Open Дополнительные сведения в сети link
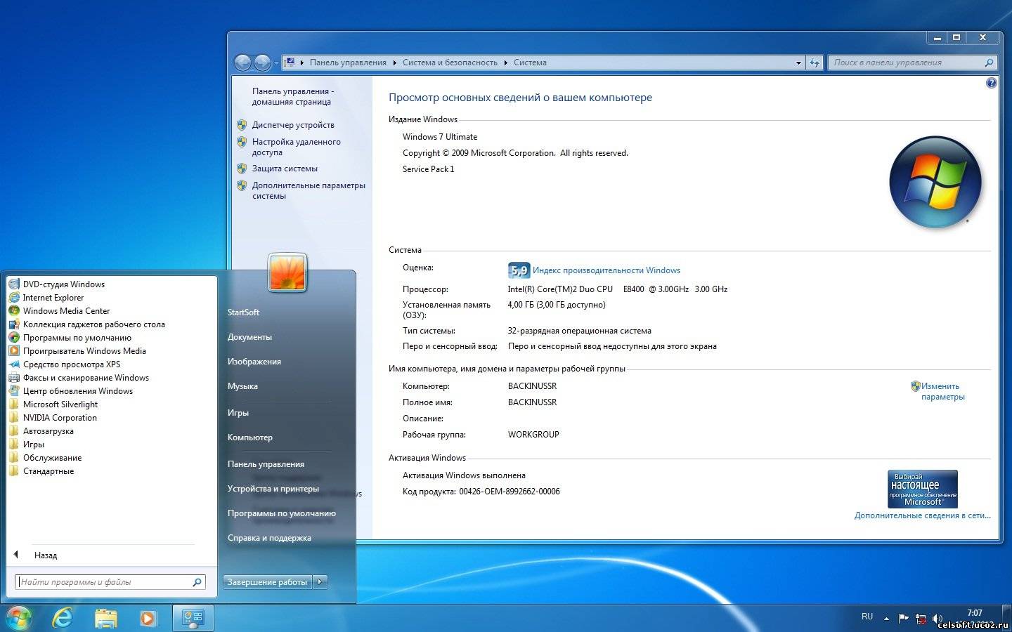 pos(922,515)
